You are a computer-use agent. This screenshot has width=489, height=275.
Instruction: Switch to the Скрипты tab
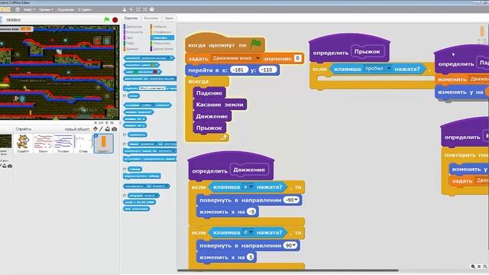click(131, 18)
